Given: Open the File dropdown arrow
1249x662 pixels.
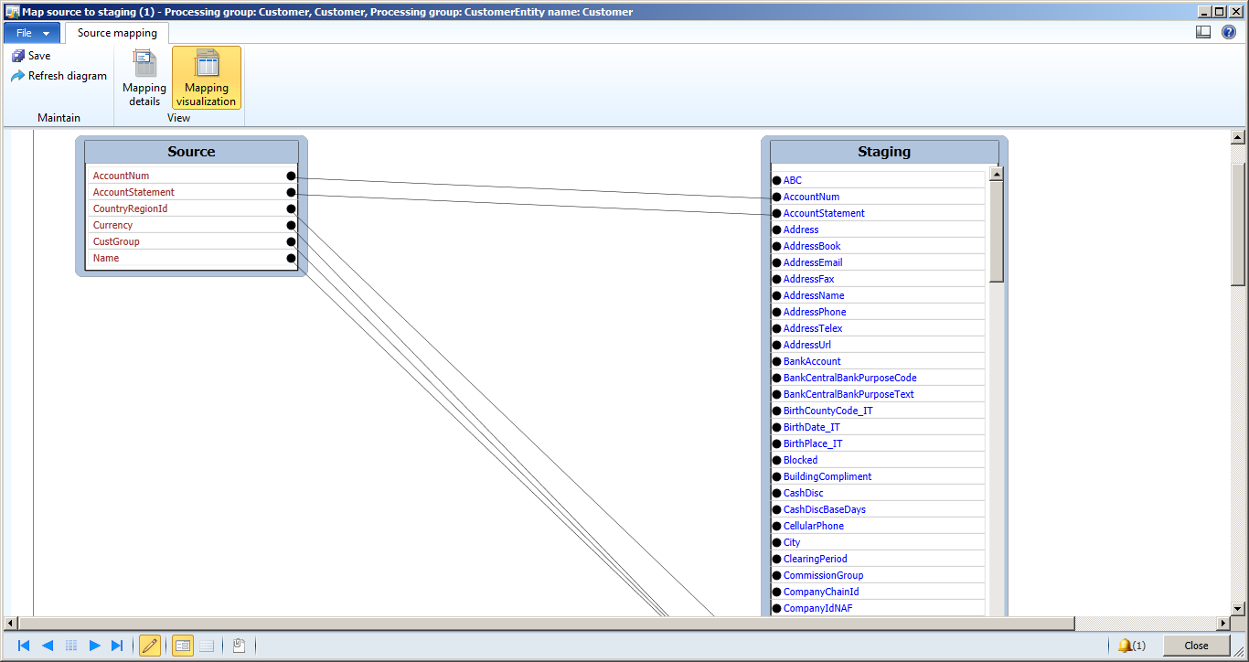Looking at the screenshot, I should coord(46,31).
